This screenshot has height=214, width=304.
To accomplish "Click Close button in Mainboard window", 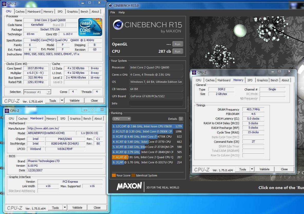I will [x=97, y=207].
